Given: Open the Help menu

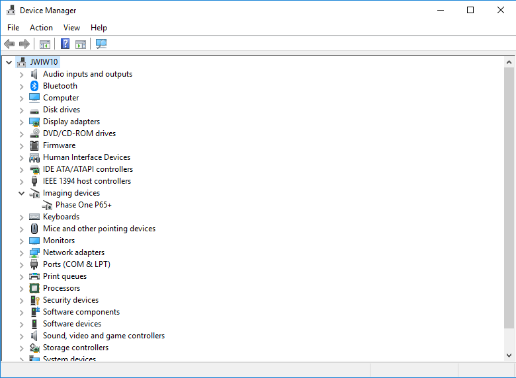Looking at the screenshot, I should (x=99, y=28).
